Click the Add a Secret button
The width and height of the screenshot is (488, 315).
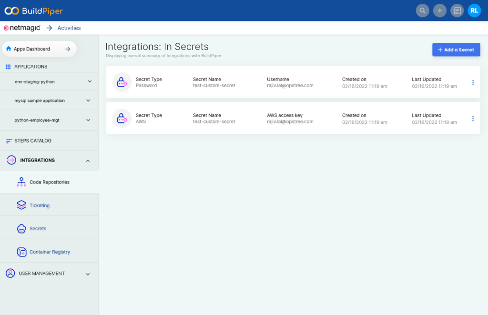pyautogui.click(x=456, y=50)
